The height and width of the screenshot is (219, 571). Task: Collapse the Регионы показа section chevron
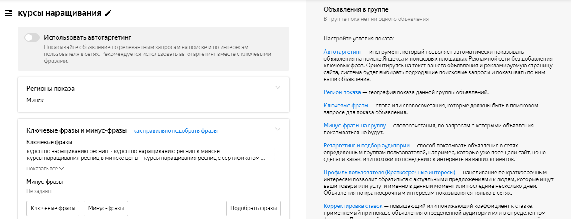pos(278,87)
